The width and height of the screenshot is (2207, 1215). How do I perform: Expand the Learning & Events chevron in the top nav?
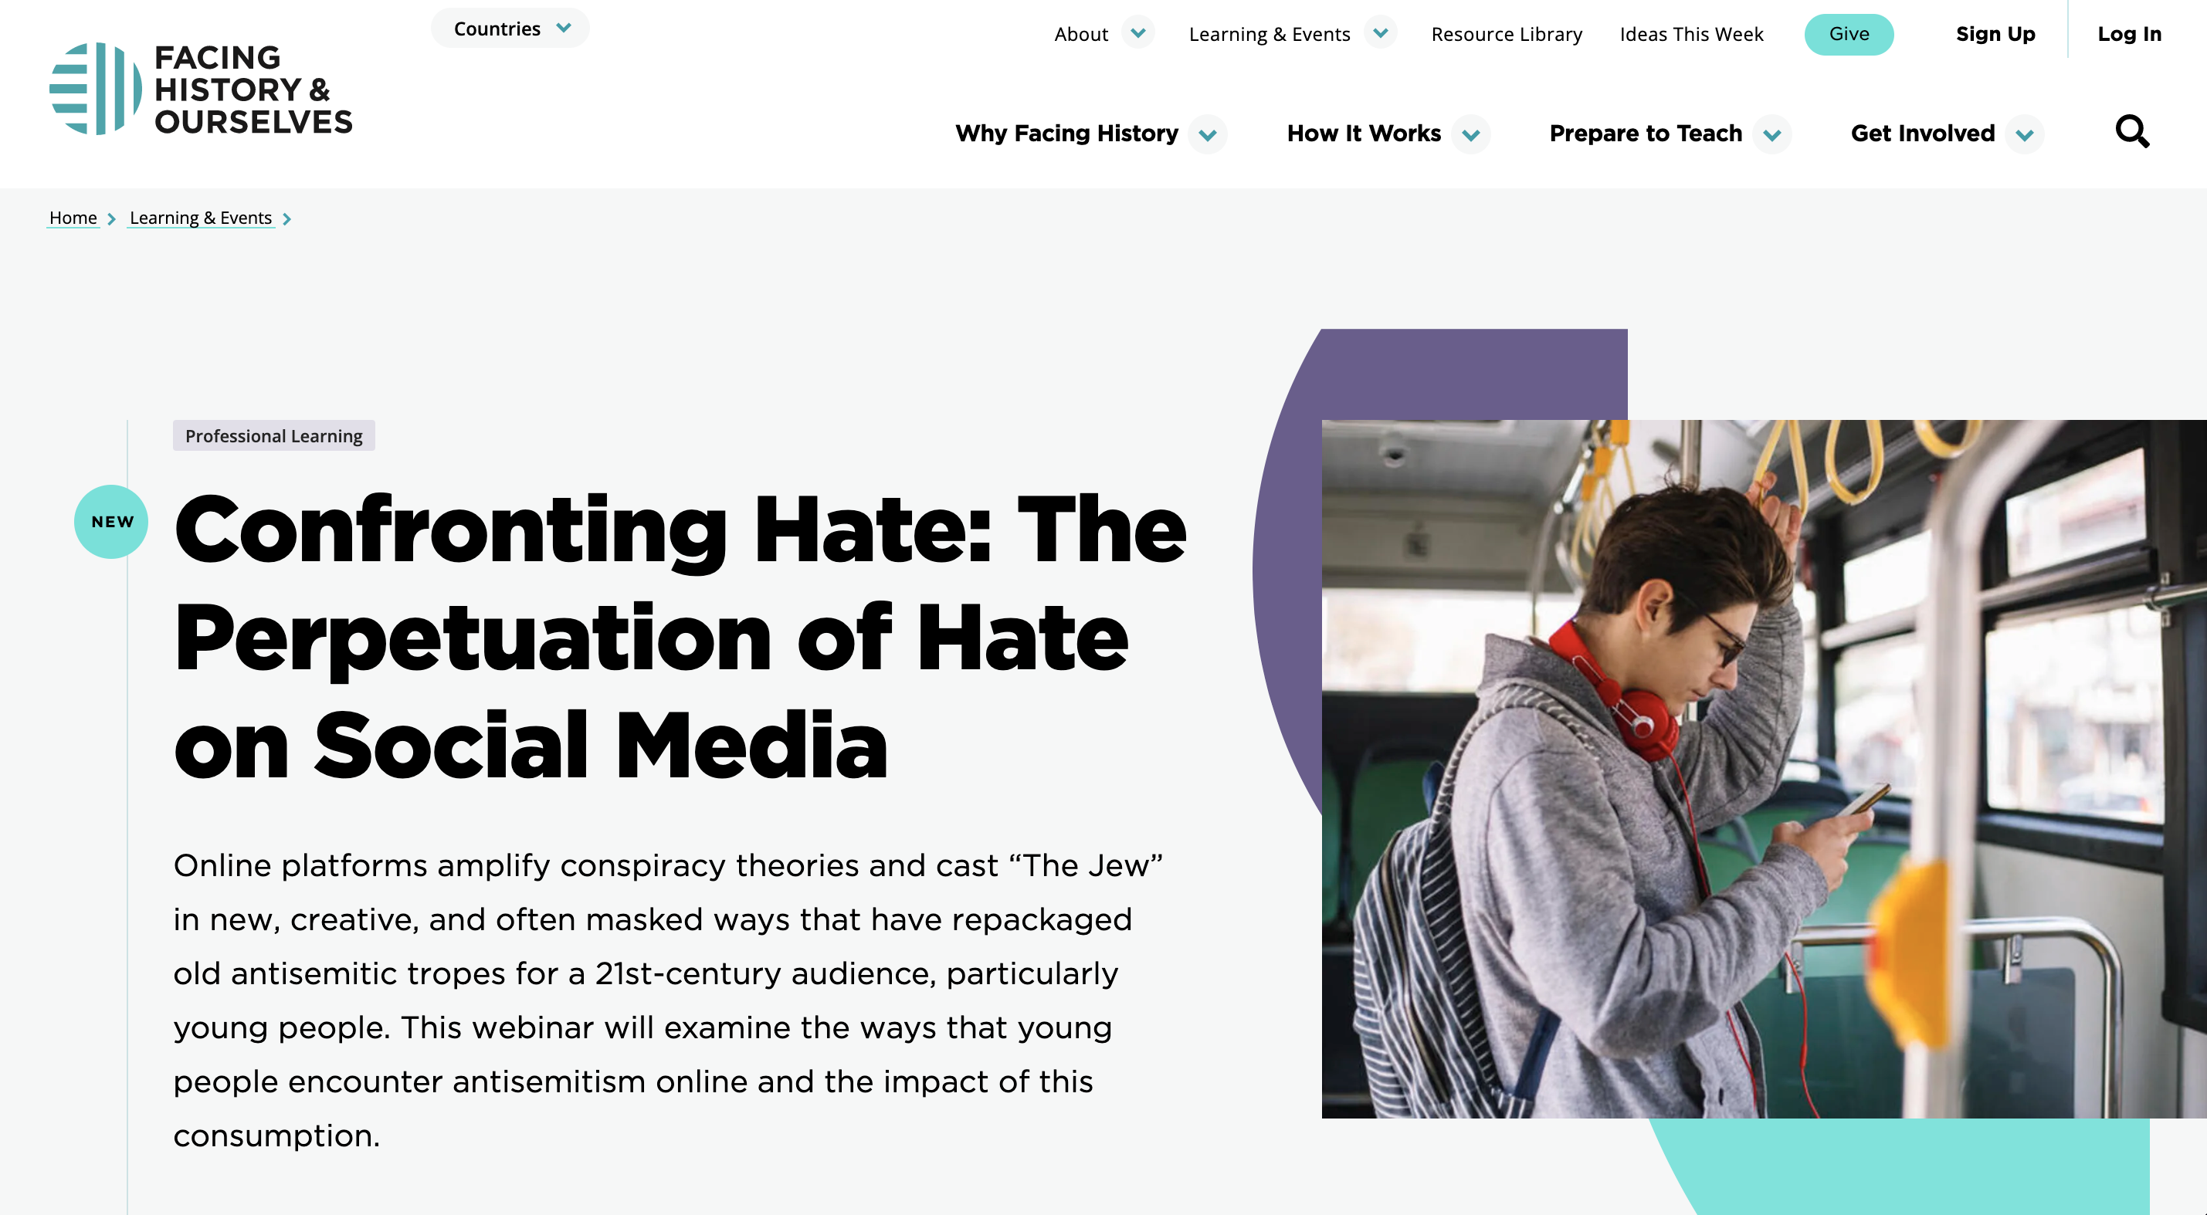[1380, 33]
